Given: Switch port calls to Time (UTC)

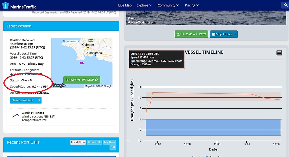Looking at the screenshot, I should (94, 142).
